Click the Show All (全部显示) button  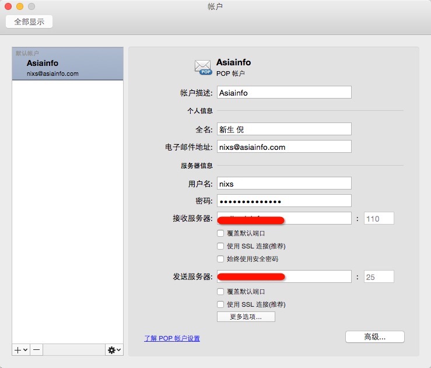click(29, 22)
